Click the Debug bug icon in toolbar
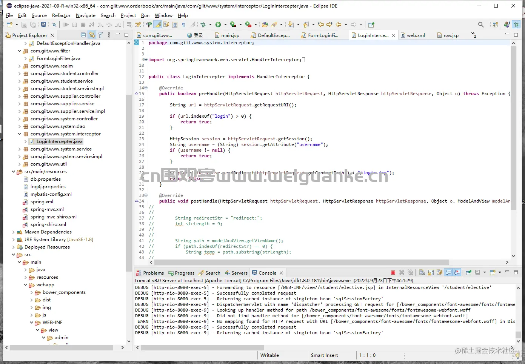 pos(203,25)
